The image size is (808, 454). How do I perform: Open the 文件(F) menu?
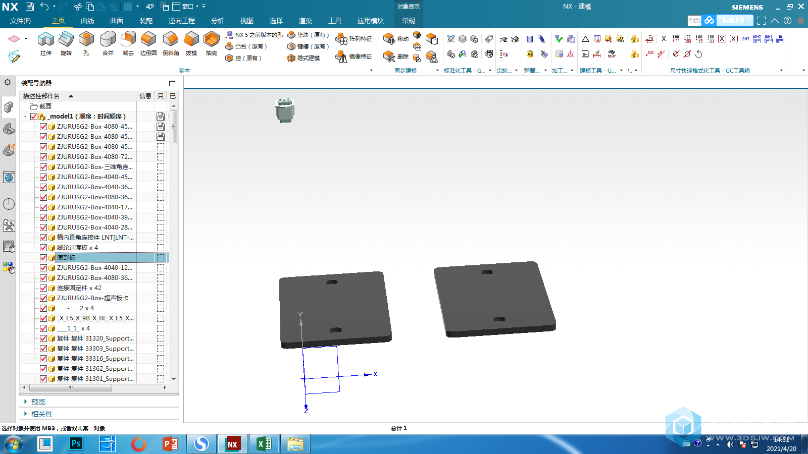20,21
